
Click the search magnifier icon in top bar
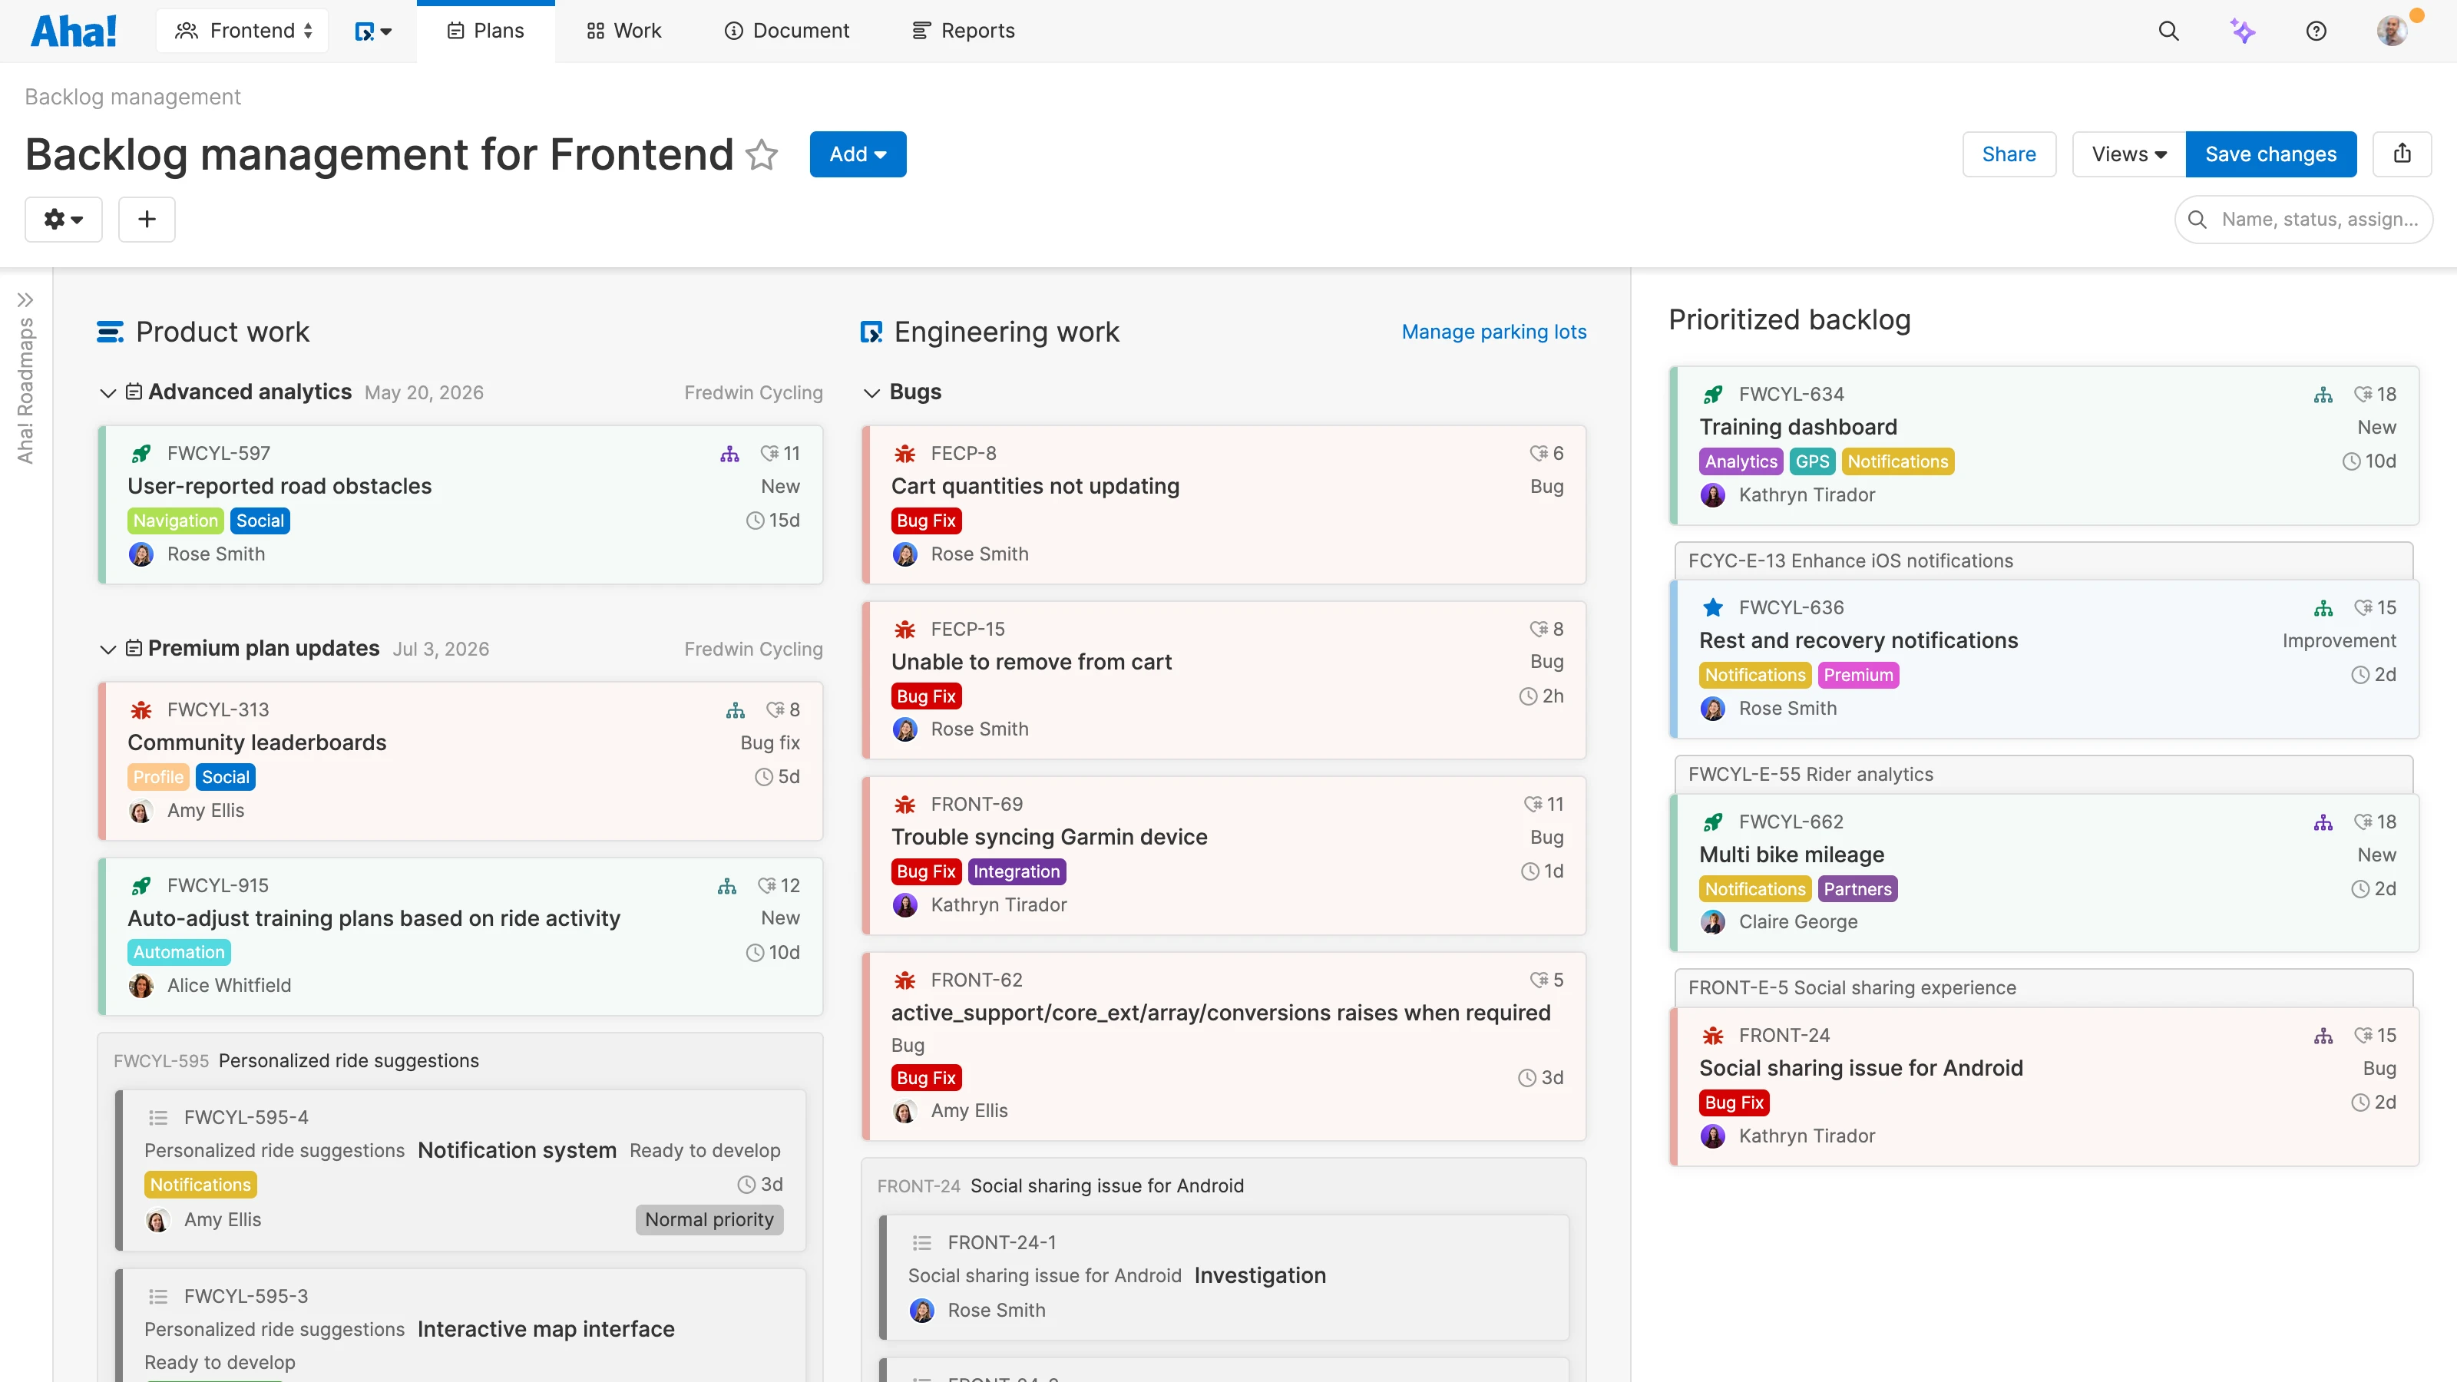click(2168, 31)
